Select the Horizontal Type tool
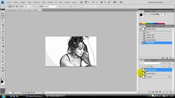 click(x=2, y=58)
